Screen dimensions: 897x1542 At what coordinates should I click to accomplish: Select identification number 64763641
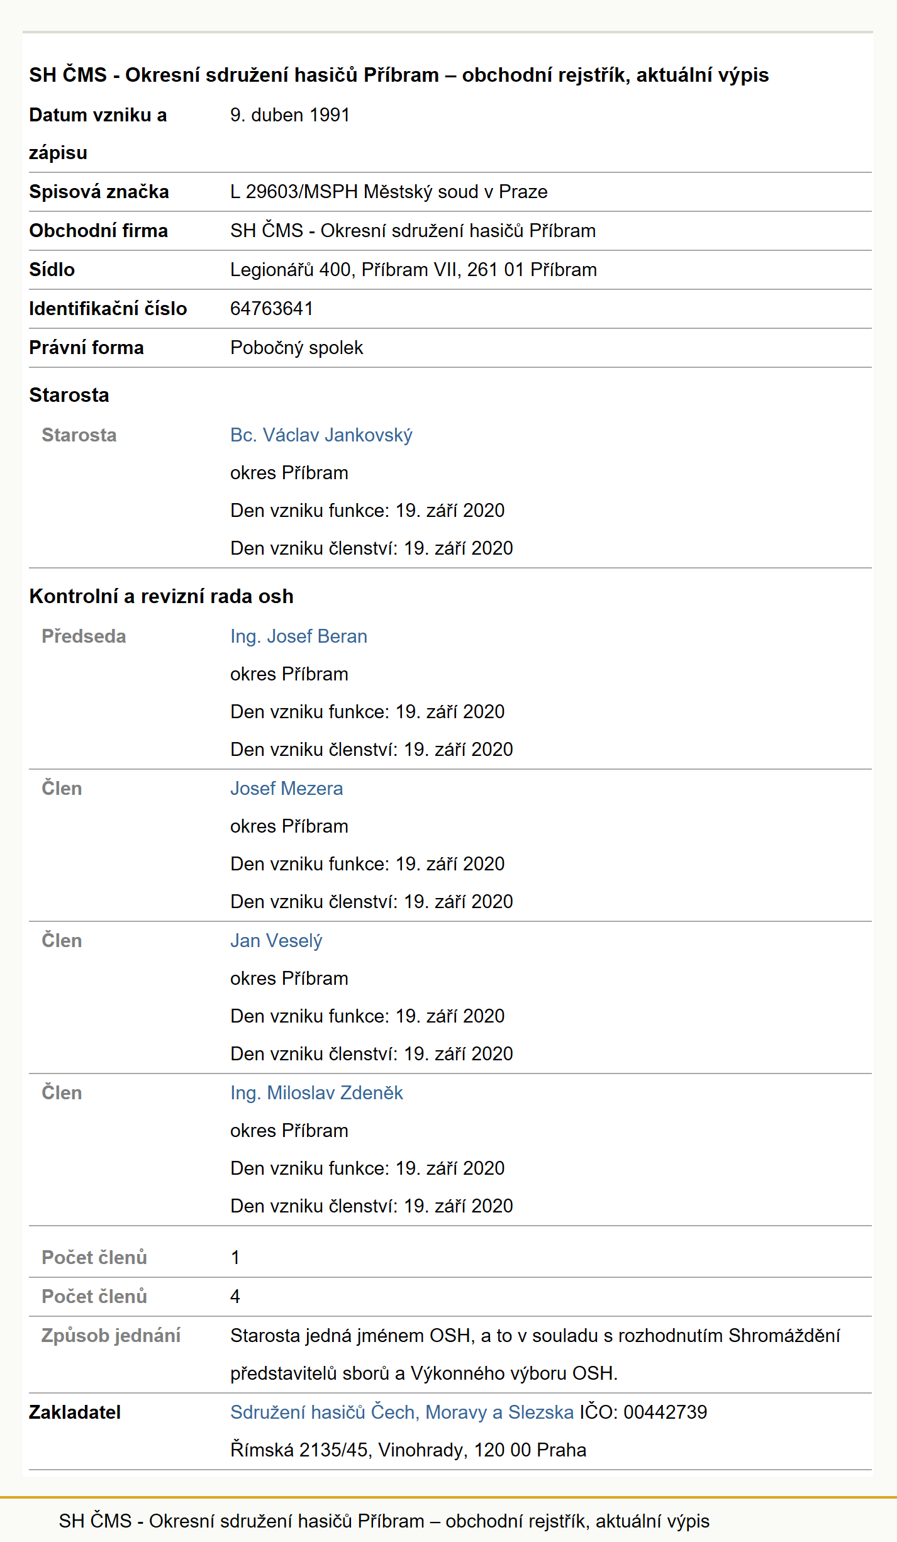pos(272,309)
